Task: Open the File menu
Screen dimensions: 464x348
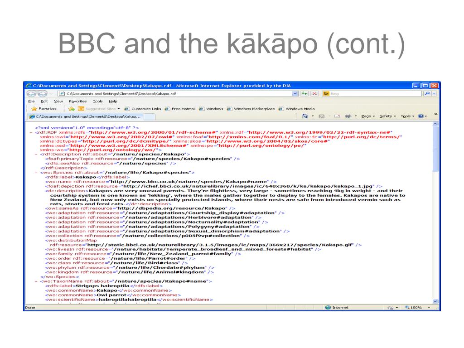Action: [31, 101]
